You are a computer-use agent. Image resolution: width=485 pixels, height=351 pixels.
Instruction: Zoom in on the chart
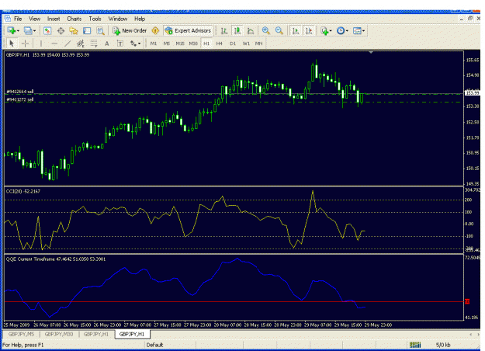pos(265,30)
